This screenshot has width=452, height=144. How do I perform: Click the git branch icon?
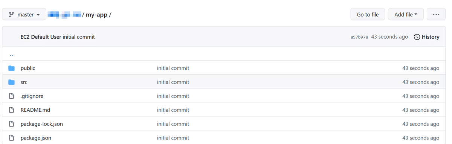click(x=11, y=15)
